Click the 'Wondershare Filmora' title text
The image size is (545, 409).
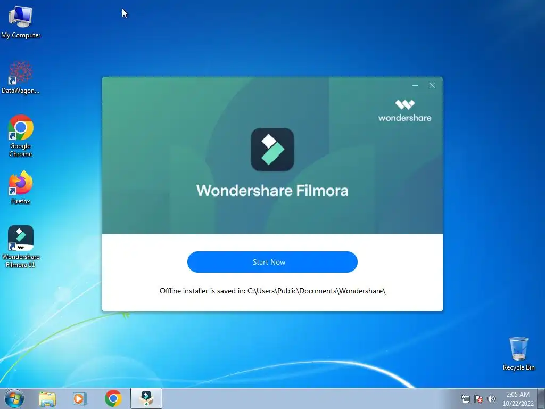tap(272, 191)
